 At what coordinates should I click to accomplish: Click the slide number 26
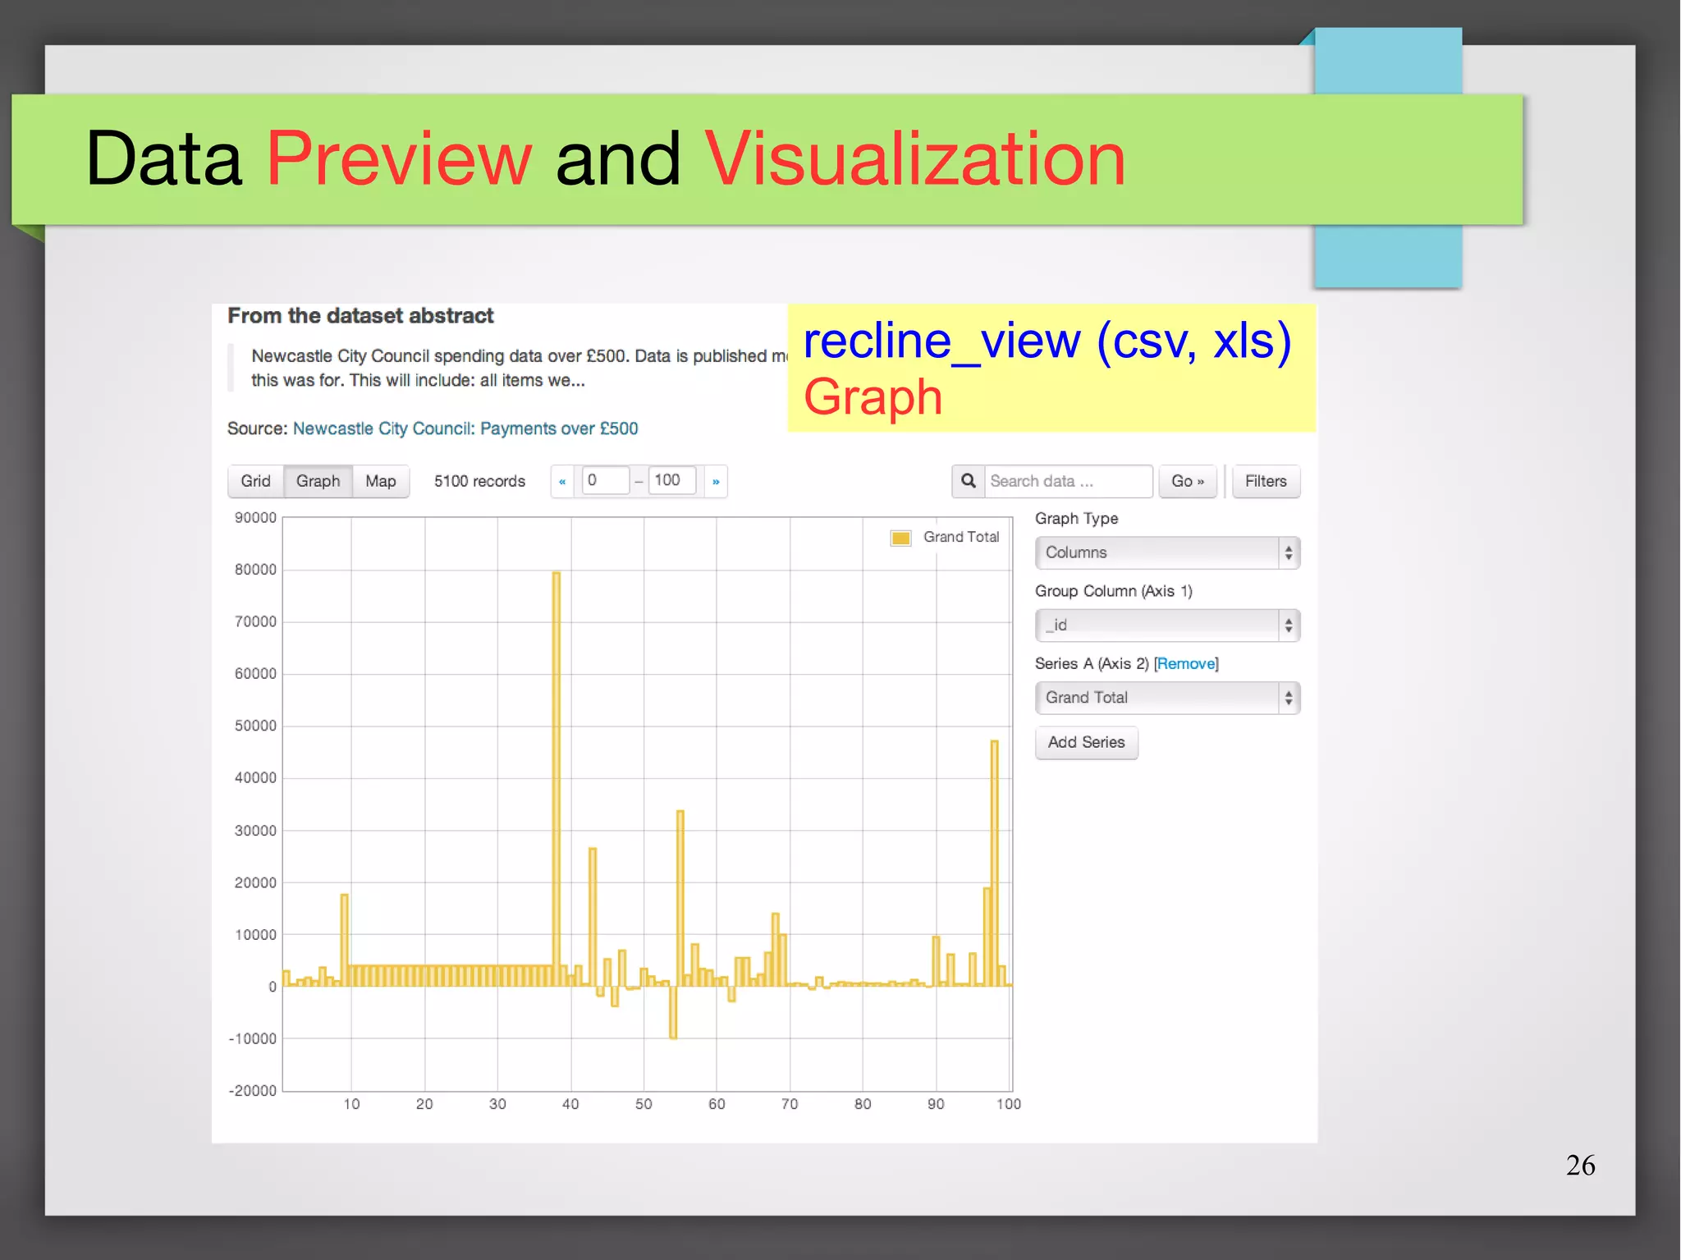[1580, 1165]
